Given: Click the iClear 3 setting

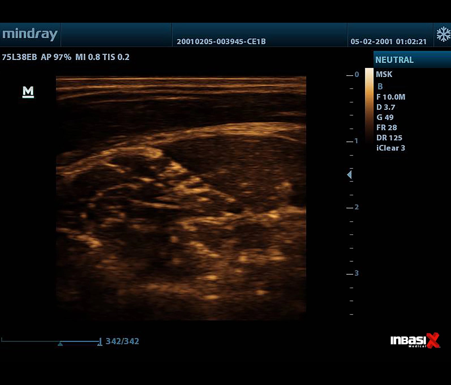Looking at the screenshot, I should 390,148.
